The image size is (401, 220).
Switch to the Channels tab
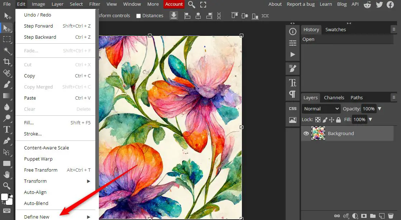pos(334,97)
